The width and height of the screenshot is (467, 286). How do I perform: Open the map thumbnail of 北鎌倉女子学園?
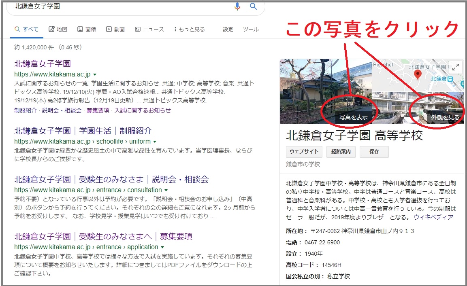pyautogui.click(x=418, y=75)
